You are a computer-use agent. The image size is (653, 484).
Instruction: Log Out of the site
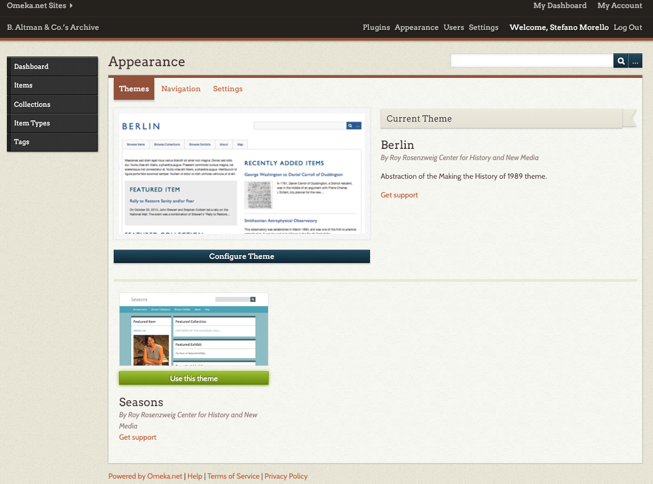[628, 27]
